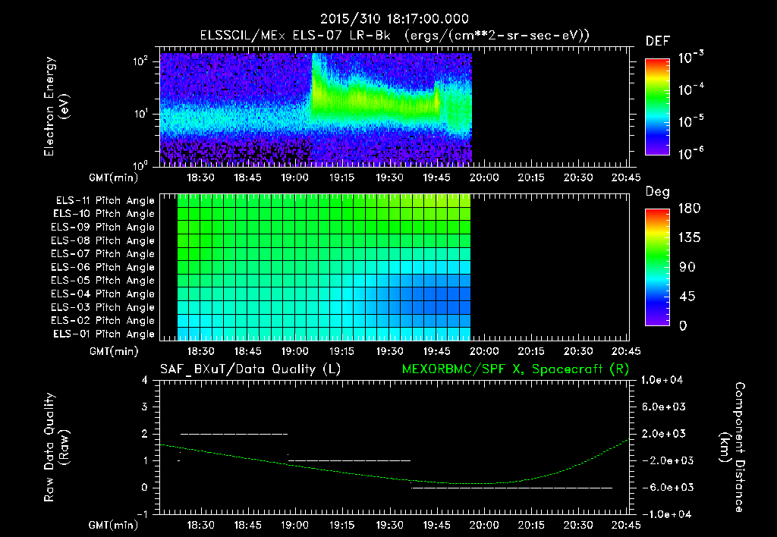Click the data quality line segment at level 2
The image size is (777, 537).
234,434
